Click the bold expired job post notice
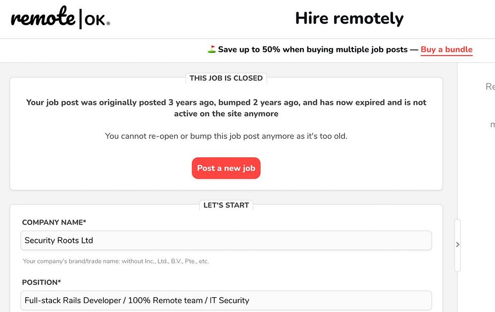 tap(226, 108)
